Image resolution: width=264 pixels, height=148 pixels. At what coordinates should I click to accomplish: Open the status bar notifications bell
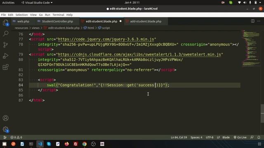pos(259,137)
